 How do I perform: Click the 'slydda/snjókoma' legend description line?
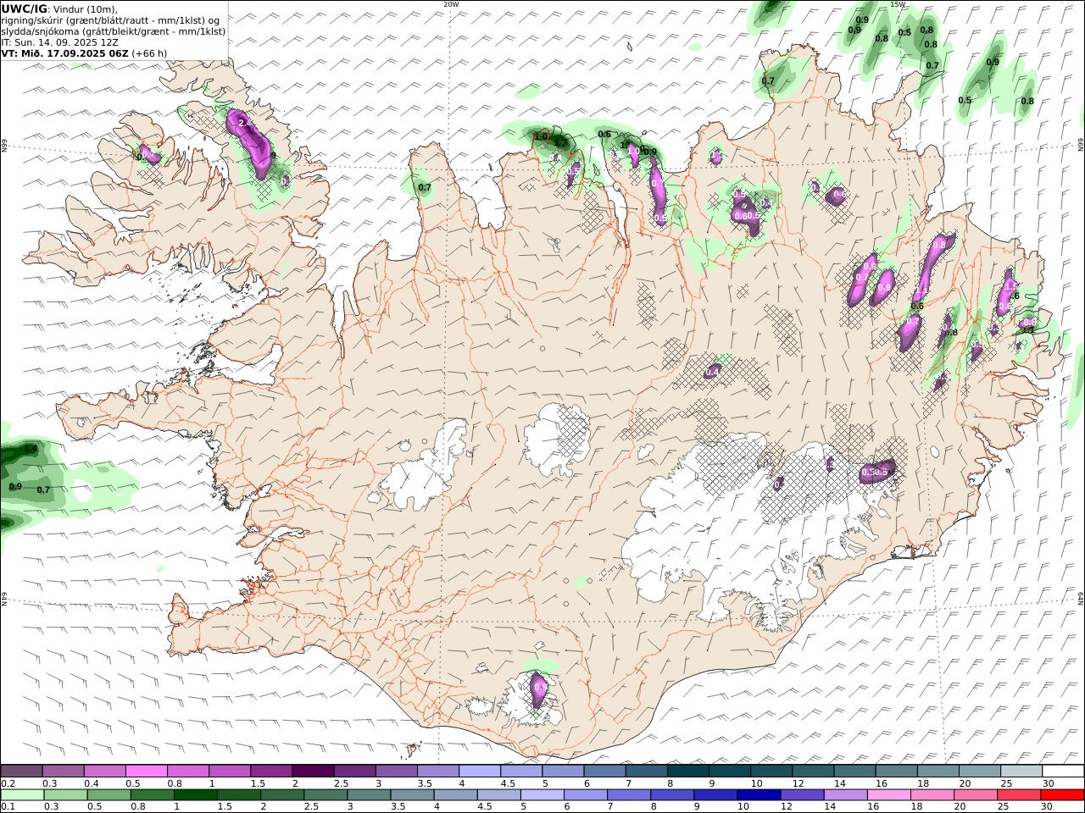pyautogui.click(x=114, y=31)
